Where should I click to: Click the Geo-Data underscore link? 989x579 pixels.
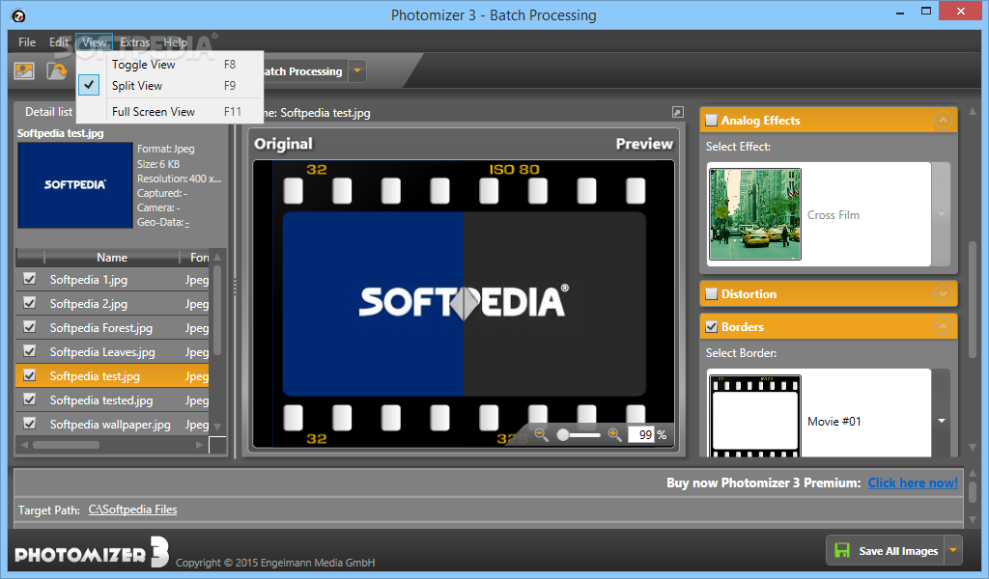point(187,222)
